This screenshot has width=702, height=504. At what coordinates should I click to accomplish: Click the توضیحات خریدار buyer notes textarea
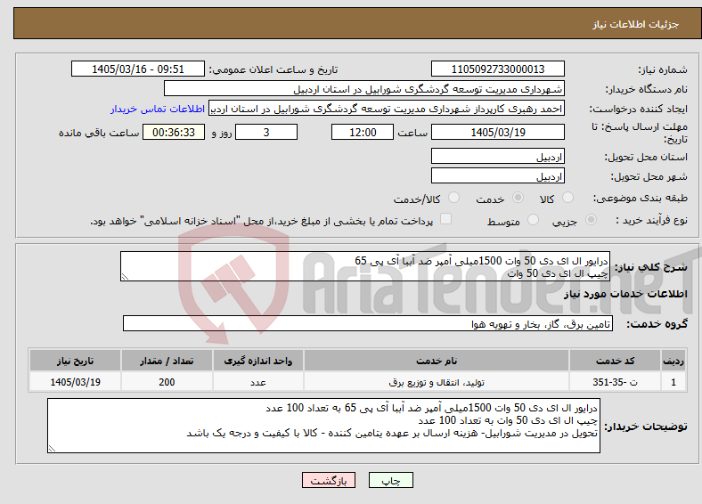pyautogui.click(x=323, y=426)
